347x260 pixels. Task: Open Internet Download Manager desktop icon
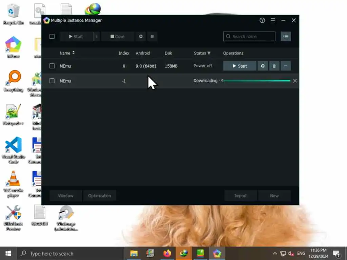93,9
